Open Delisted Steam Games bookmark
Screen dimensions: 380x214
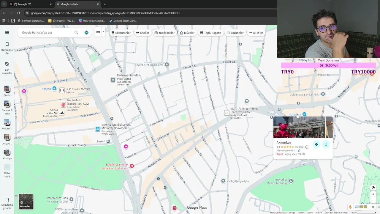[x=123, y=21]
